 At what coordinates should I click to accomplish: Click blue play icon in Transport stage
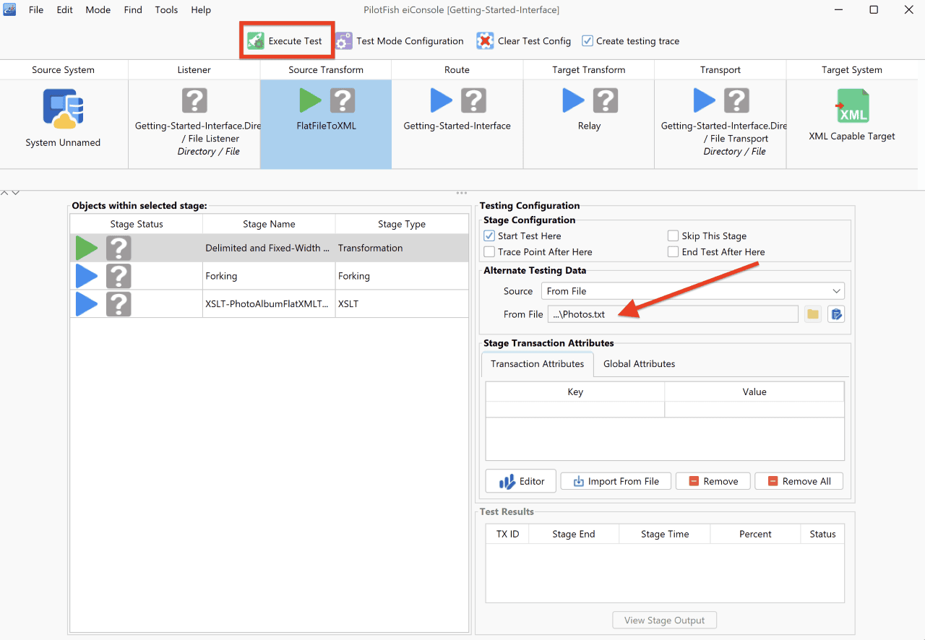pos(705,100)
